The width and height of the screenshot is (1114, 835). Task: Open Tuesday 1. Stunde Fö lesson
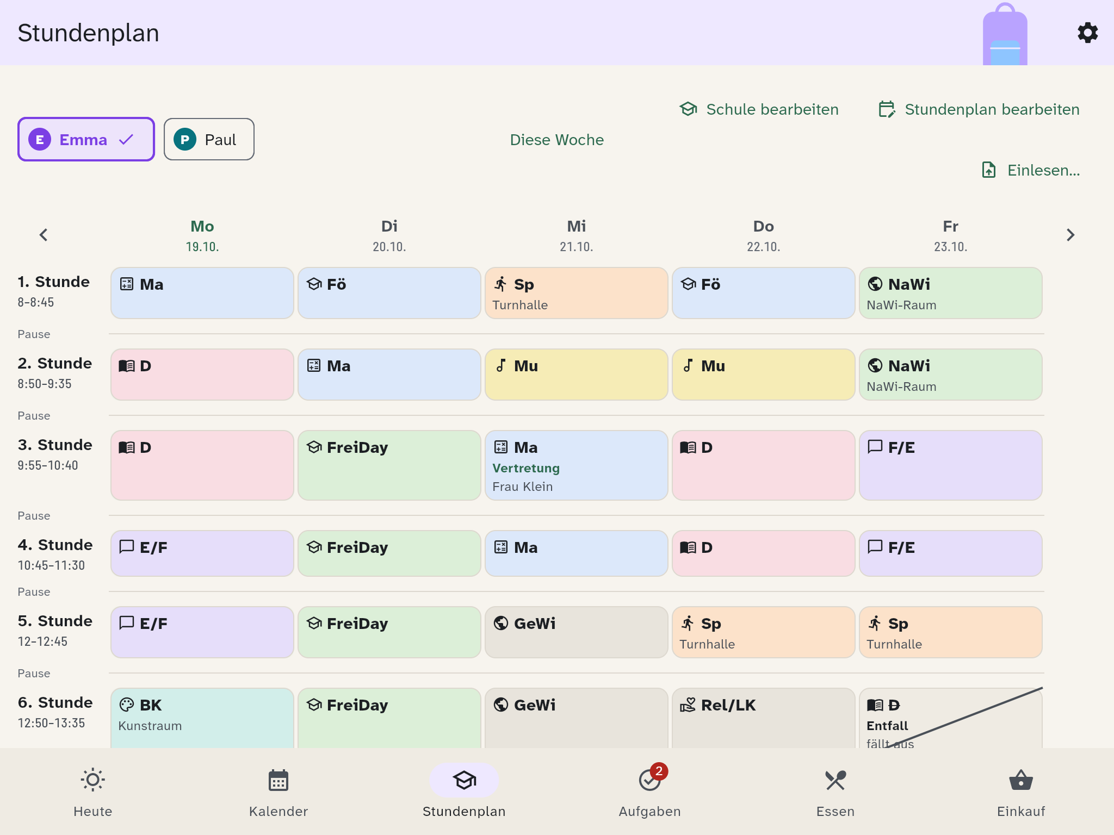[389, 293]
